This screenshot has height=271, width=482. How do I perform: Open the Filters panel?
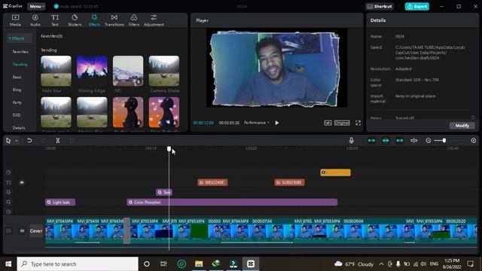pyautogui.click(x=134, y=20)
